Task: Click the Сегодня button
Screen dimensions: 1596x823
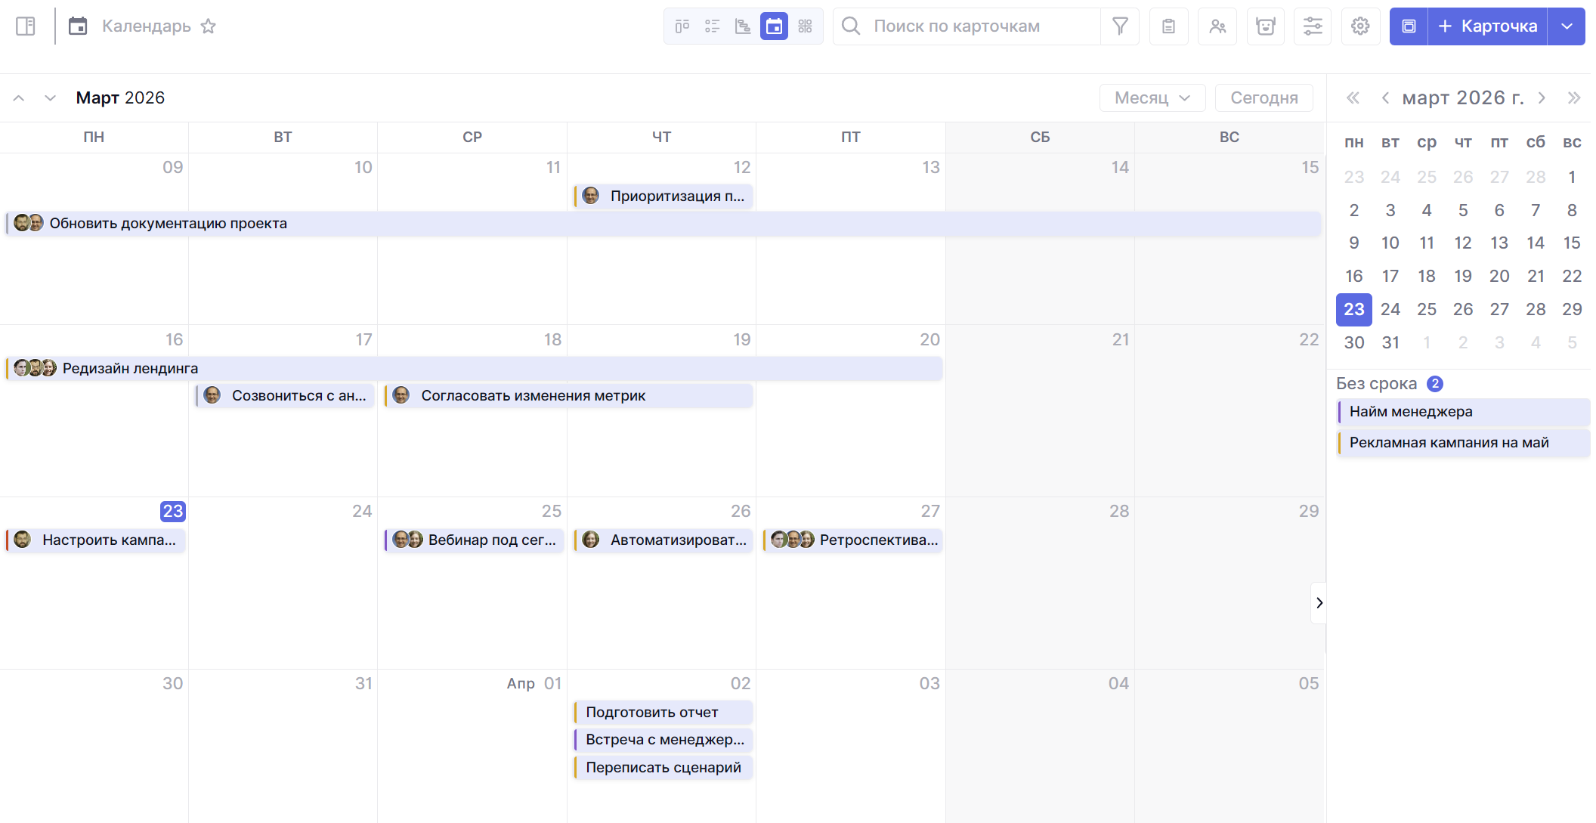Action: click(x=1263, y=97)
